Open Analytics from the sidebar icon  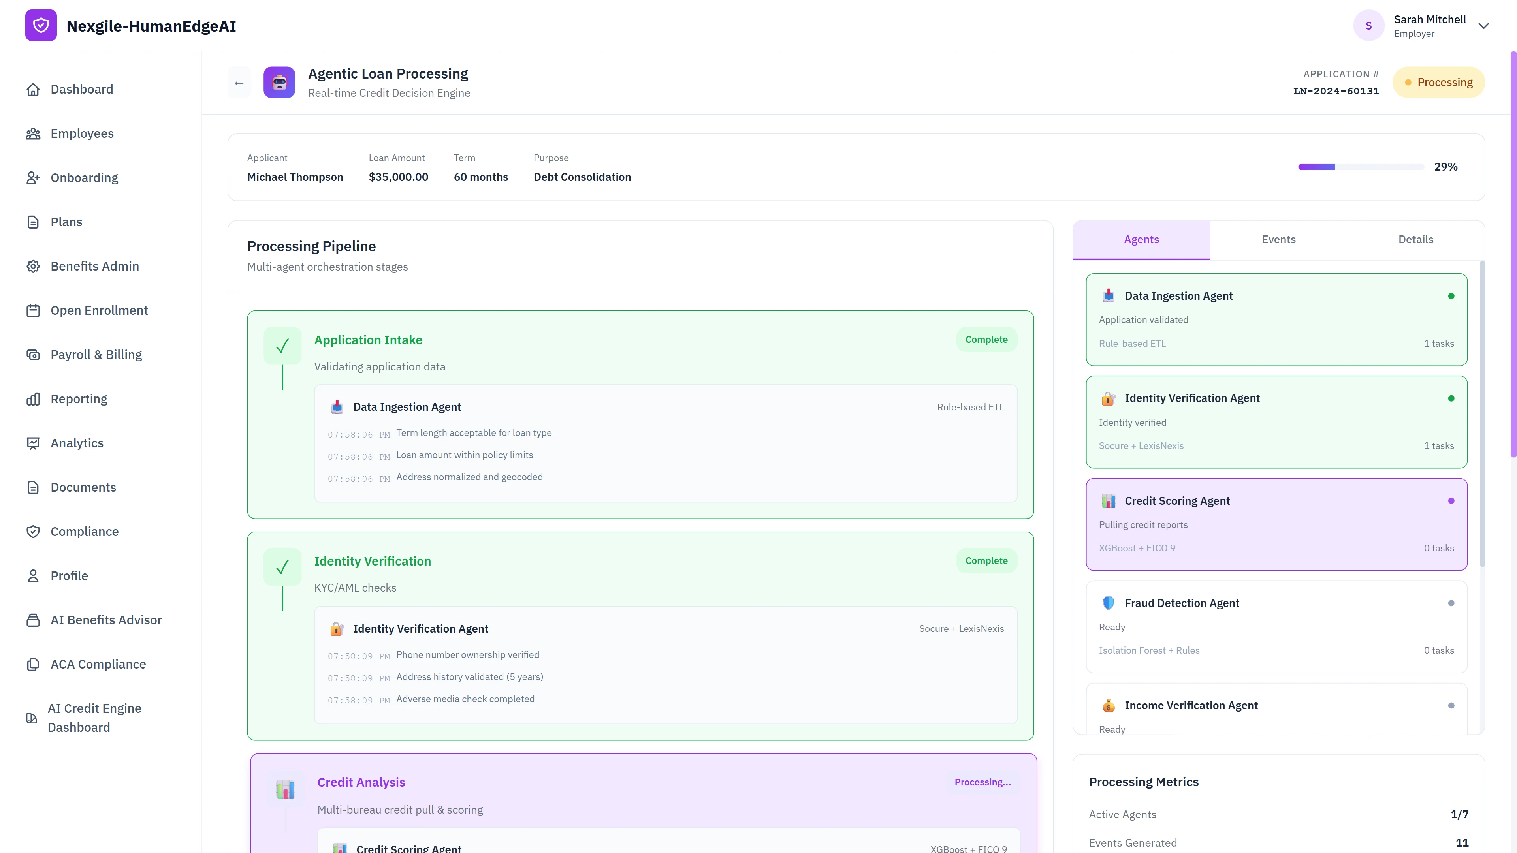pos(34,443)
